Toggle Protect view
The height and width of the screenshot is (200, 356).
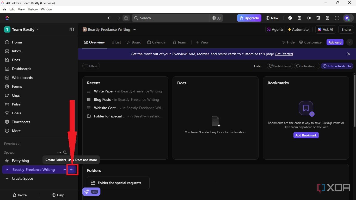pos(280,66)
